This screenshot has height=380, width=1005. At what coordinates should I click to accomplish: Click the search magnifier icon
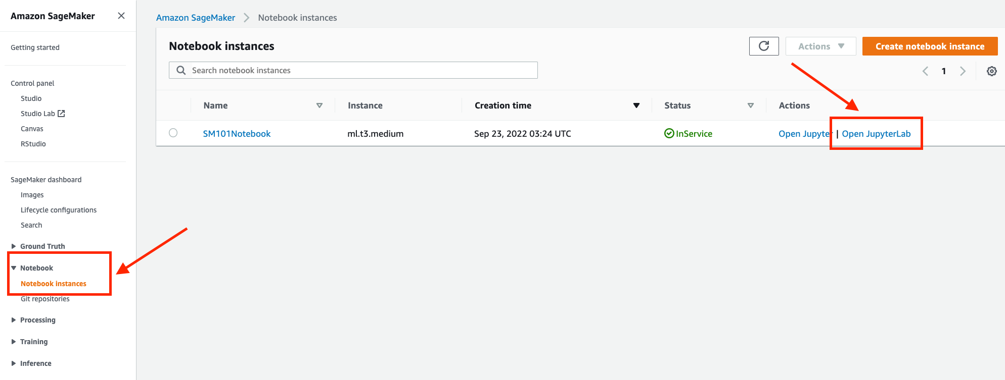coord(181,70)
